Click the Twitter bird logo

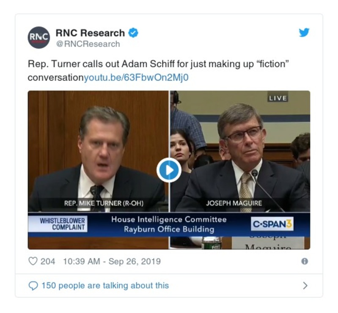coord(304,33)
